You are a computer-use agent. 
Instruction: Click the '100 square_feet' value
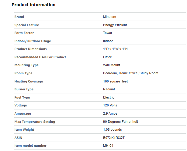pos(115,82)
